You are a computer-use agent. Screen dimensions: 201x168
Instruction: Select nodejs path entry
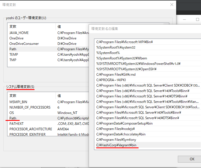pyautogui.click(x=148, y=129)
